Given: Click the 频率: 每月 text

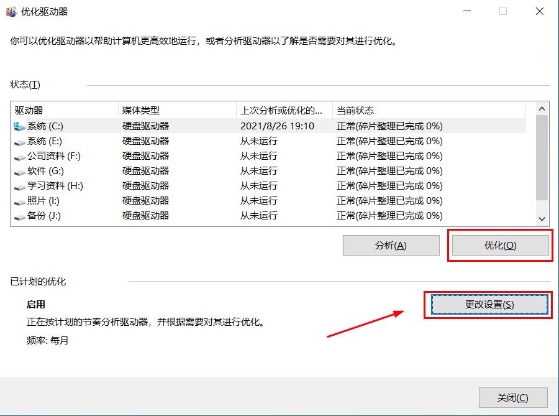Looking at the screenshot, I should 47,340.
